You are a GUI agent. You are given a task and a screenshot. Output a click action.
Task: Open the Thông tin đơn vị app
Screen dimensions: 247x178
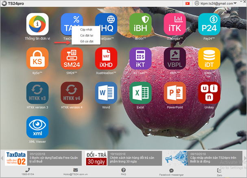37,24
